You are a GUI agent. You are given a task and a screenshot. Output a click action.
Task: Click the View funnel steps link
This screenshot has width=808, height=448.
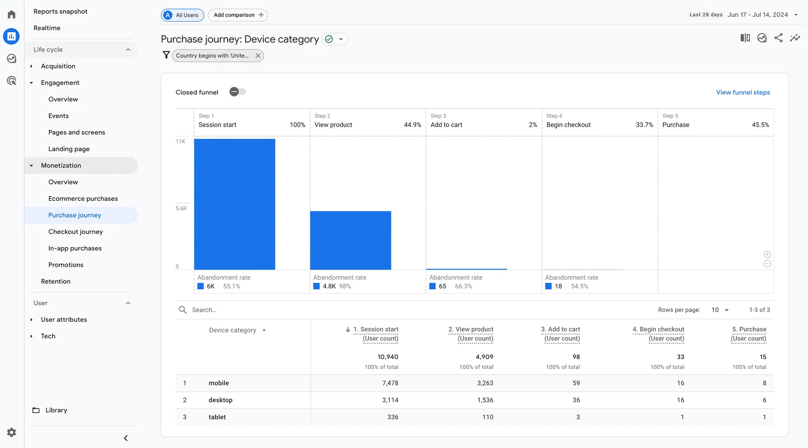point(743,92)
